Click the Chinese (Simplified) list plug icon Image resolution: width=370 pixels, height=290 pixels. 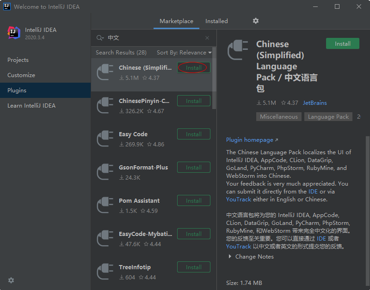(105, 72)
